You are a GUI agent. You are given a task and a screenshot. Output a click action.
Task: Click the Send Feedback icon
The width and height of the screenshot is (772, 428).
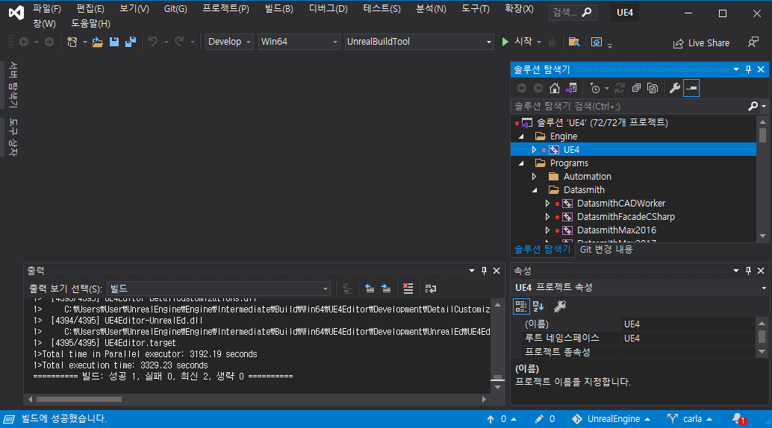pos(753,43)
